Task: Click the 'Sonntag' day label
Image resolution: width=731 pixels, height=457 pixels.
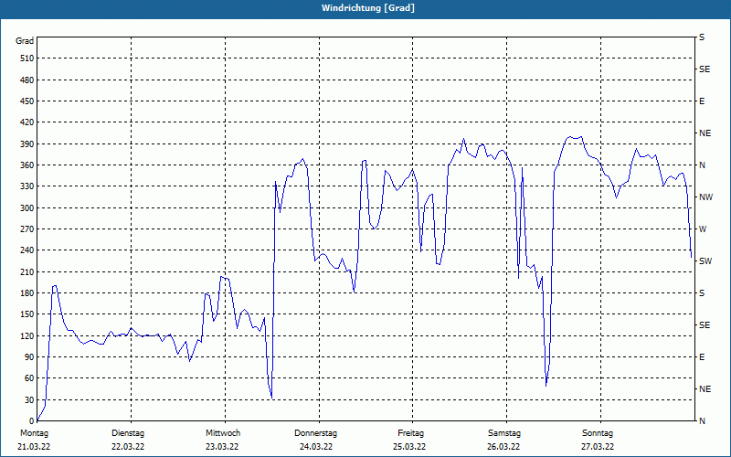Action: [598, 433]
